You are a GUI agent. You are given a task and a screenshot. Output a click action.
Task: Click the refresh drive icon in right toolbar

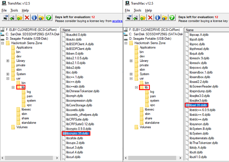(x=129, y=18)
